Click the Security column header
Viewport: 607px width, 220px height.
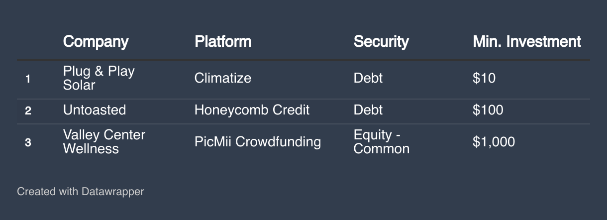(x=381, y=41)
